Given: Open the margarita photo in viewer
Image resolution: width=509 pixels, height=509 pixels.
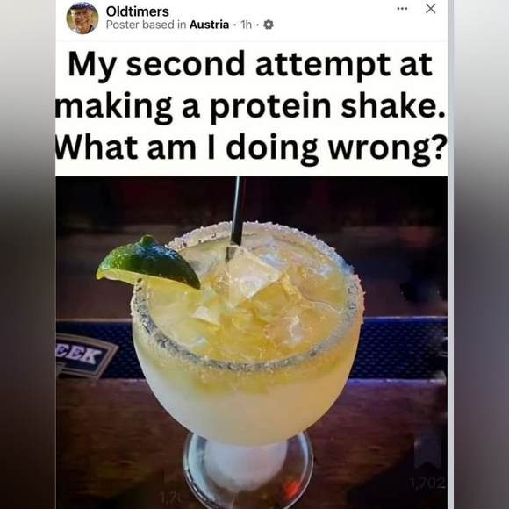Looking at the screenshot, I should coord(252,342).
